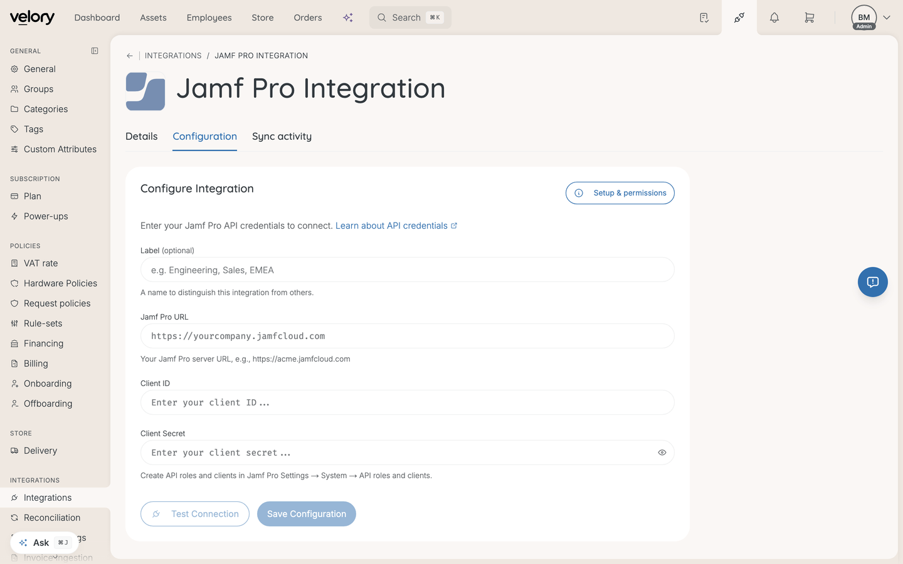This screenshot has width=903, height=564.
Task: Switch to the Sync activity tab
Action: pyautogui.click(x=282, y=137)
